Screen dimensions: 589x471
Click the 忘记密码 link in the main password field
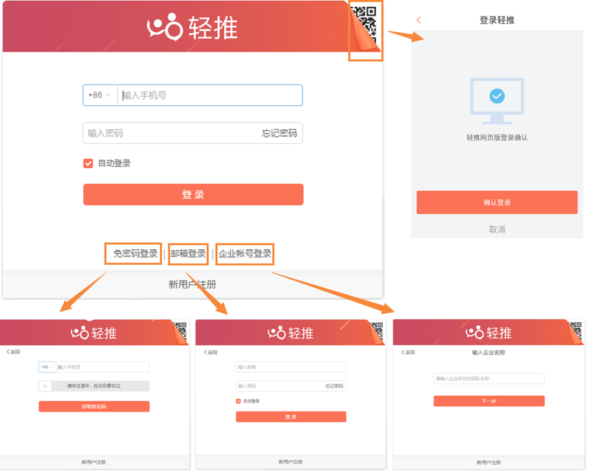coord(279,133)
